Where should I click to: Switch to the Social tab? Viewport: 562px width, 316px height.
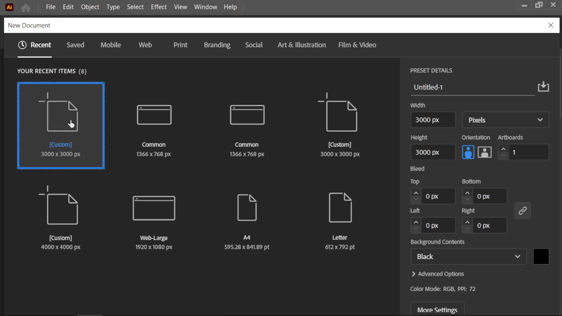click(x=254, y=45)
